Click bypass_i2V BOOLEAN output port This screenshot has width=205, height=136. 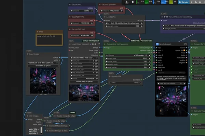pos(141,80)
